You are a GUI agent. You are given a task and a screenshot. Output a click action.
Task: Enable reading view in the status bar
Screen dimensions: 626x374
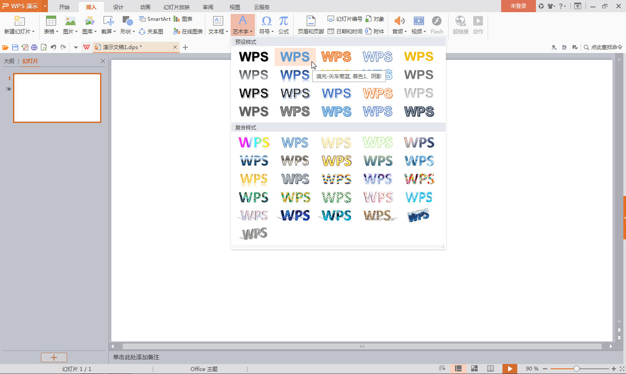tap(490, 368)
